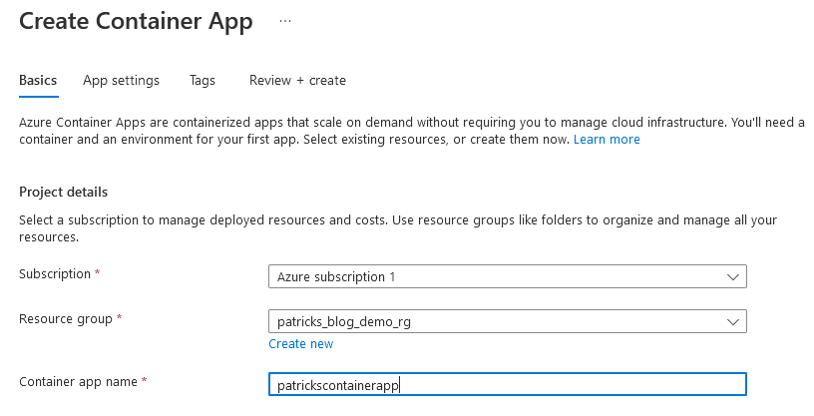Expand the Subscription chevron arrow
814x416 pixels.
(732, 276)
